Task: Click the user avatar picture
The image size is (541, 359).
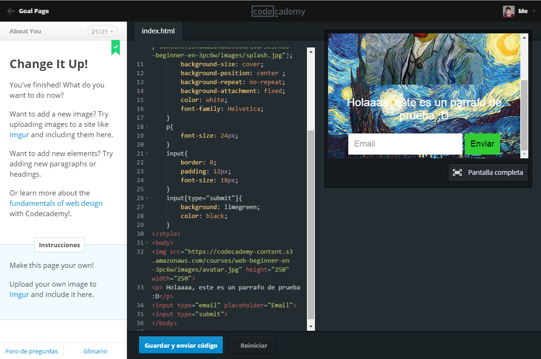Action: [x=509, y=11]
